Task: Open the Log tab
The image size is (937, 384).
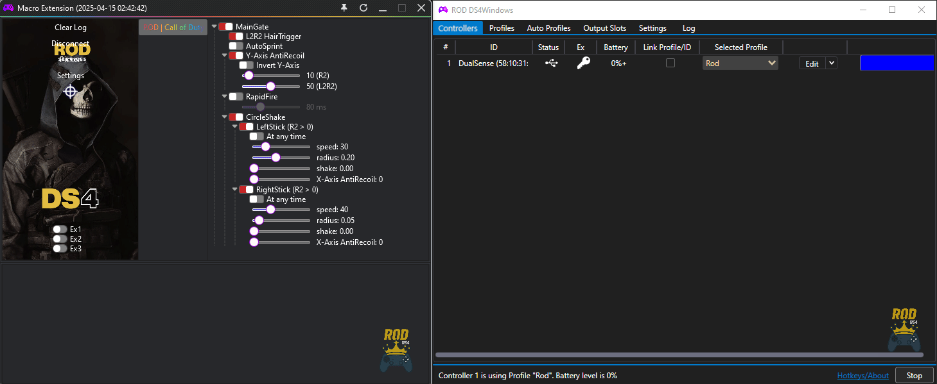Action: pos(688,28)
